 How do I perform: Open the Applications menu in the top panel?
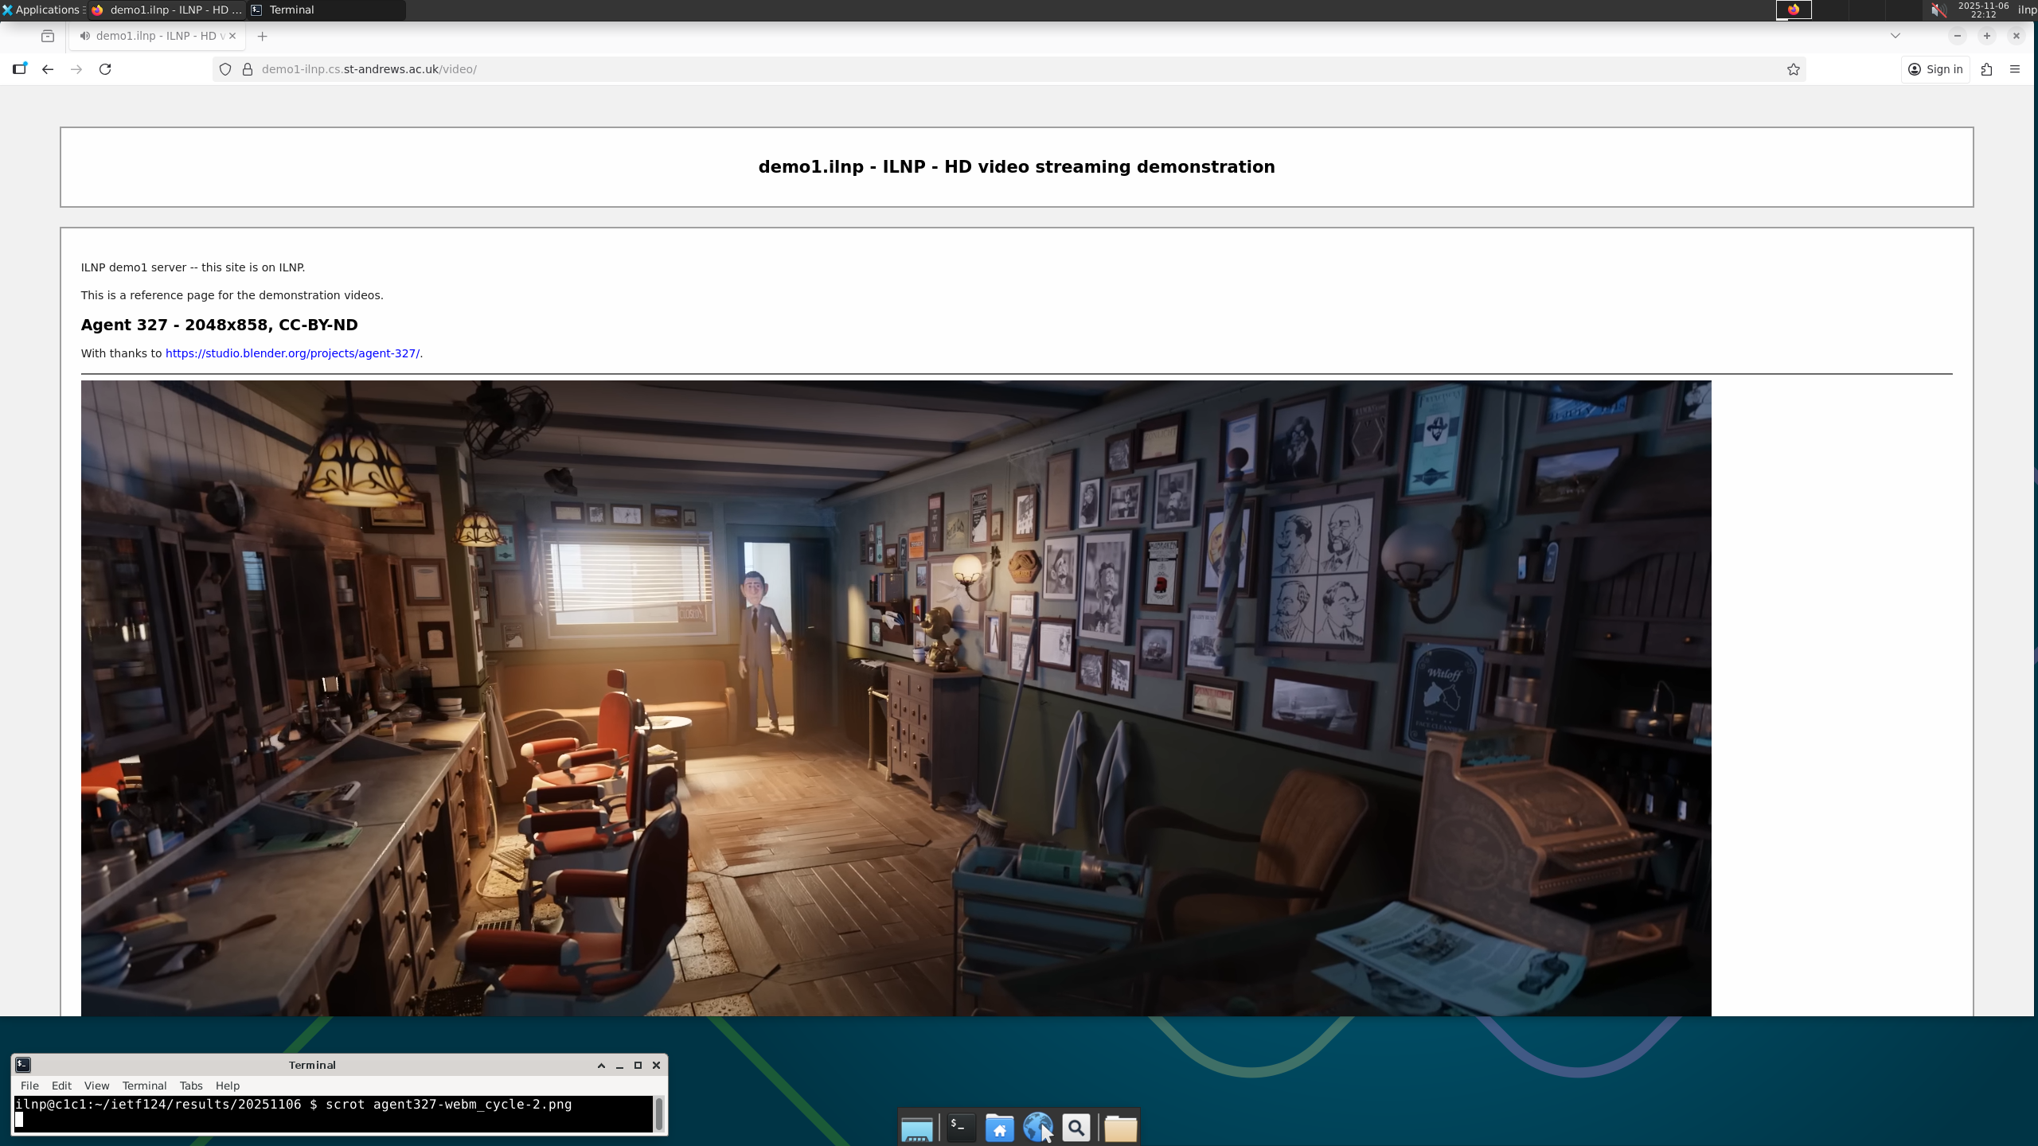pyautogui.click(x=41, y=10)
